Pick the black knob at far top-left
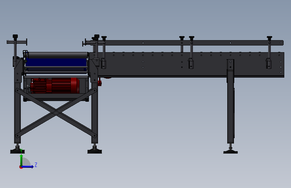The height and width of the screenshot is (188, 291). [x=15, y=36]
